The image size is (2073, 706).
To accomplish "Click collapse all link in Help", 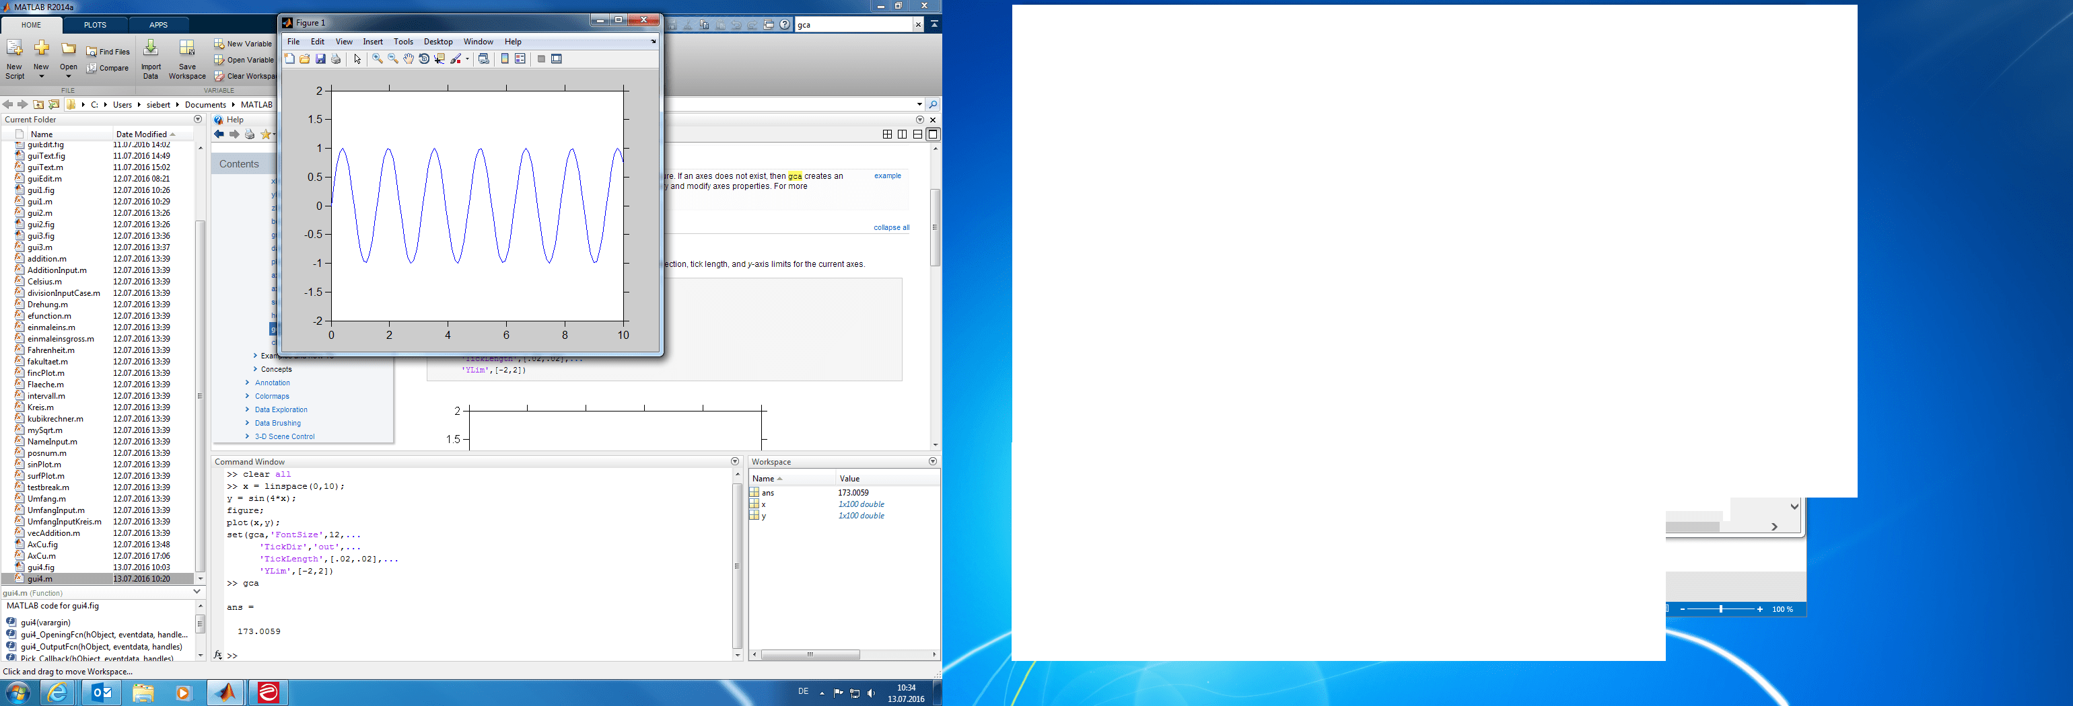I will coord(892,227).
